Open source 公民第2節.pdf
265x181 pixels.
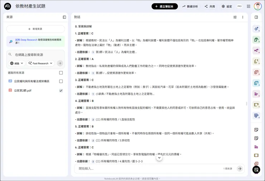23,90
